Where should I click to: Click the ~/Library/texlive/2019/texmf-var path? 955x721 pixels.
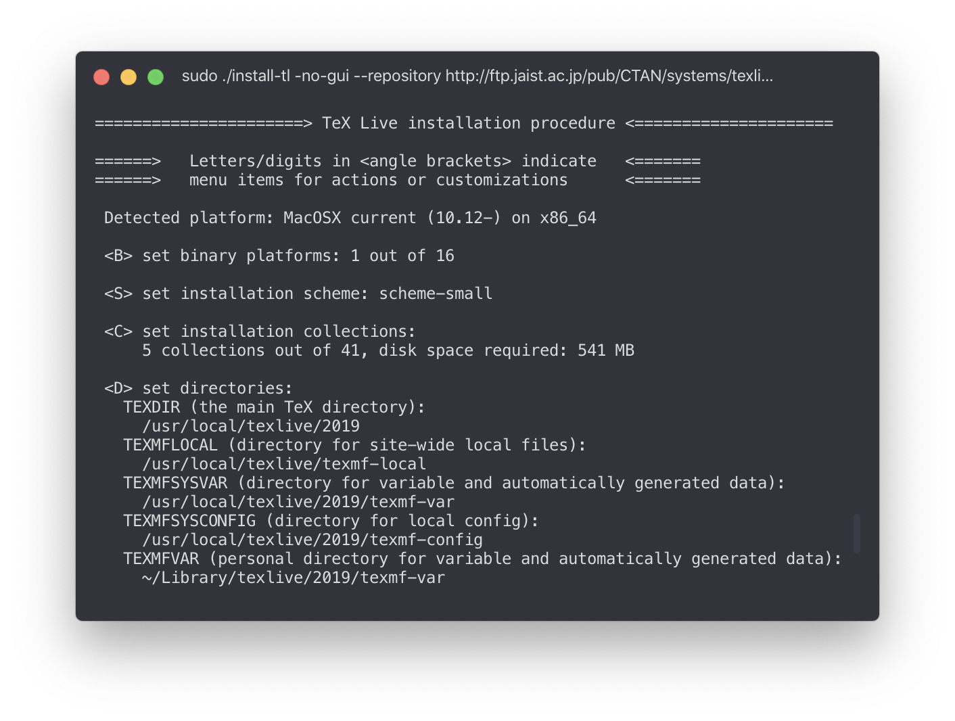[294, 578]
